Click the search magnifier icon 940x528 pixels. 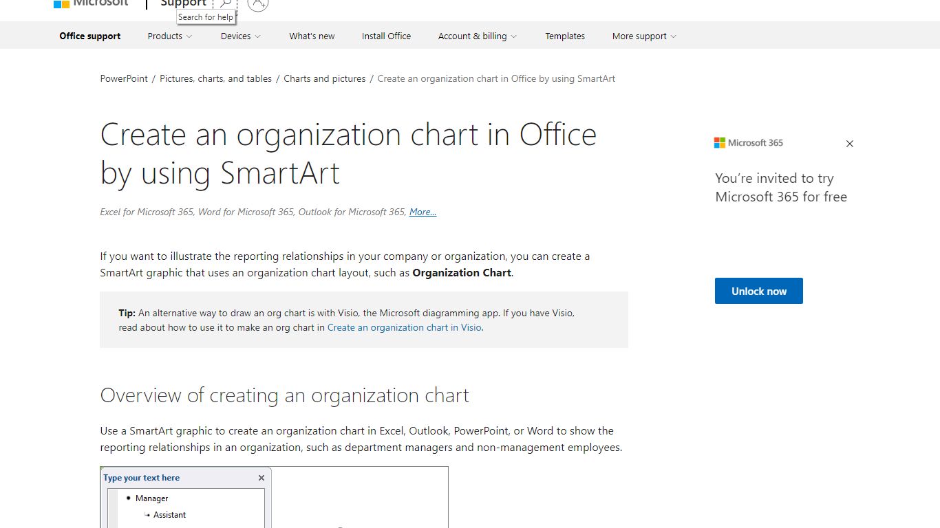(226, 3)
